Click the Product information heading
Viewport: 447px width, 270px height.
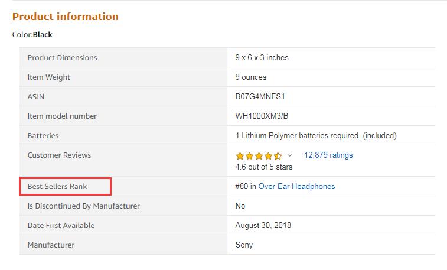pyautogui.click(x=66, y=17)
